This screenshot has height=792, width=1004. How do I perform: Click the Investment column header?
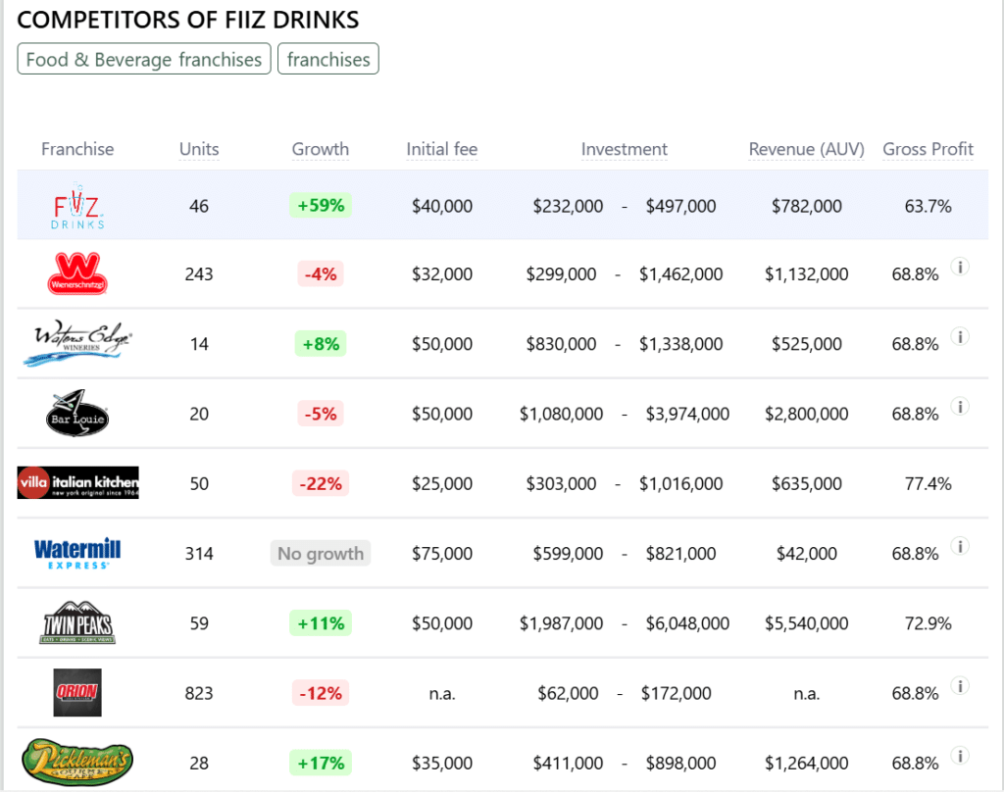(x=625, y=149)
